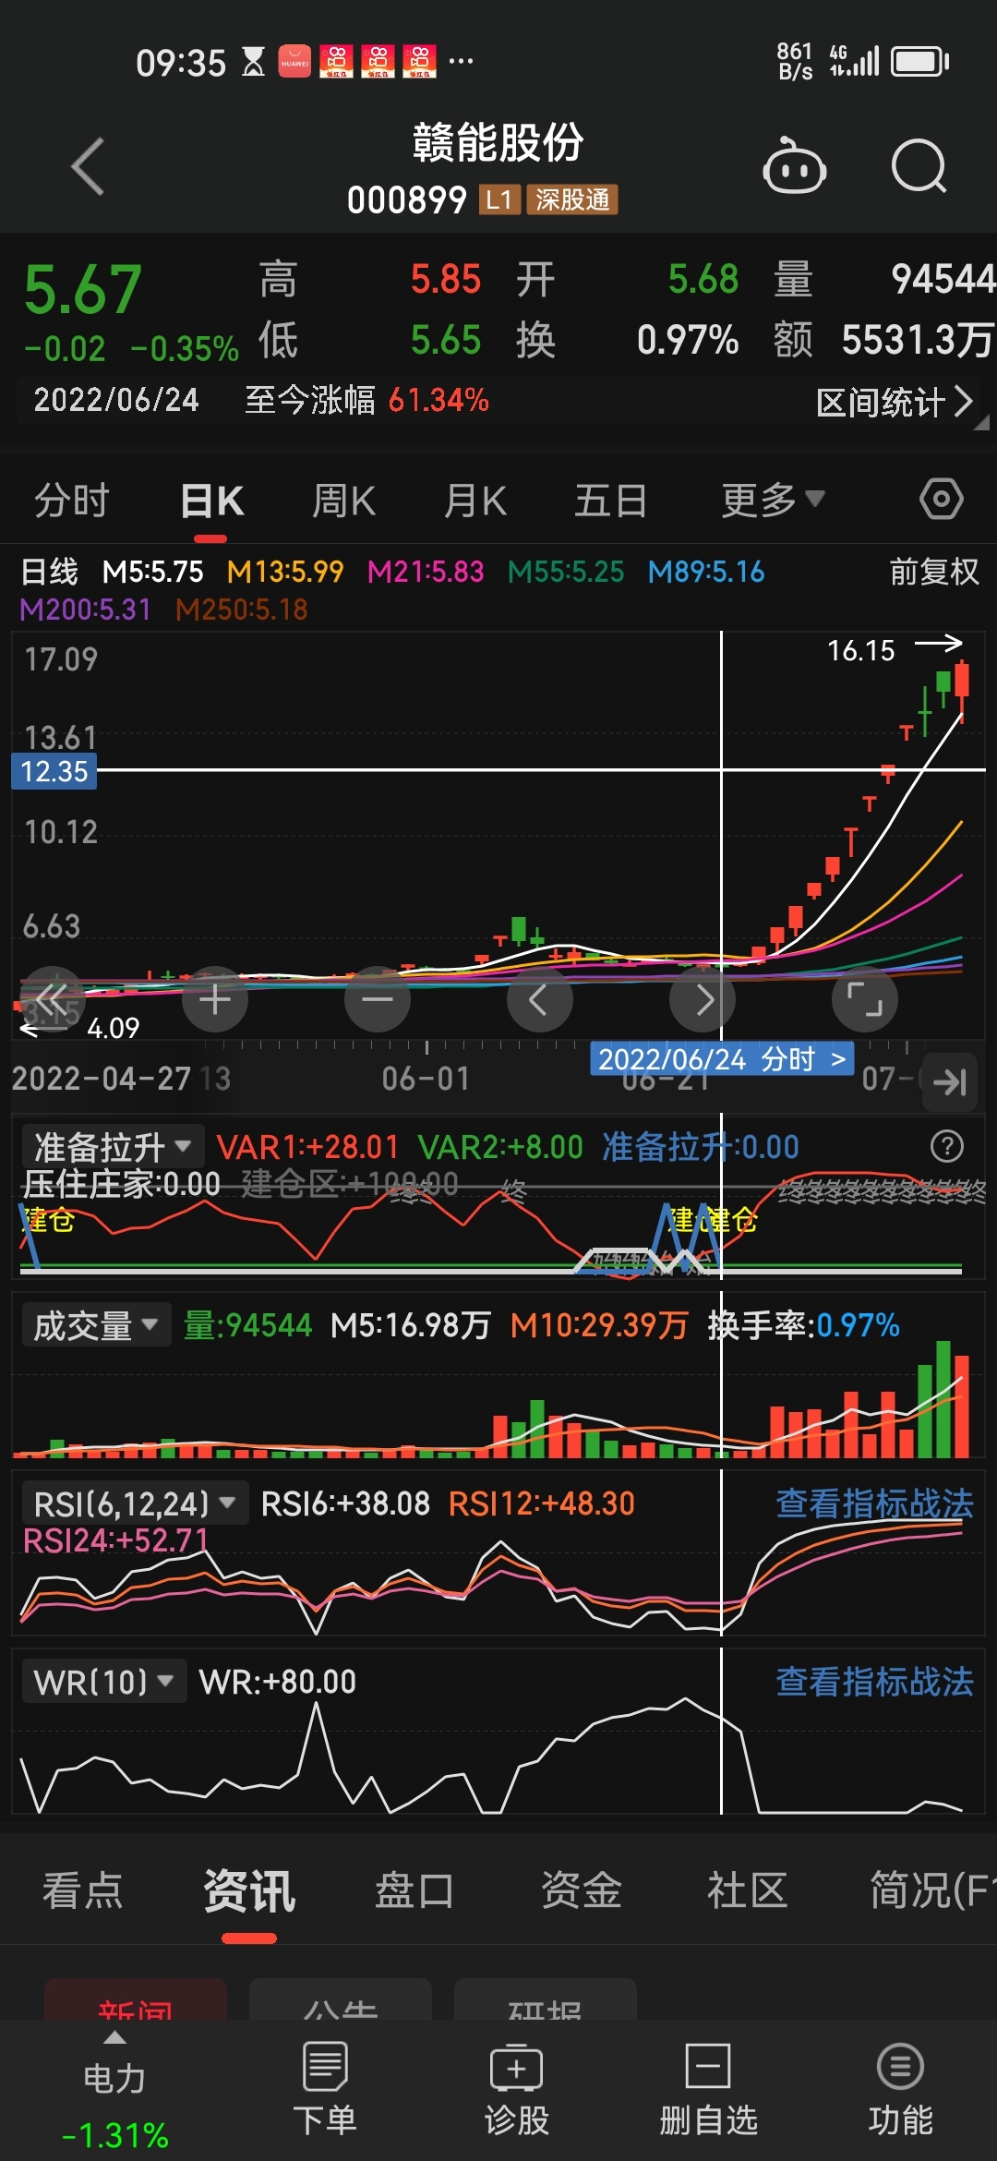This screenshot has height=2161, width=997.
Task: Tap the M89:5.16 moving average label
Action: tap(706, 572)
